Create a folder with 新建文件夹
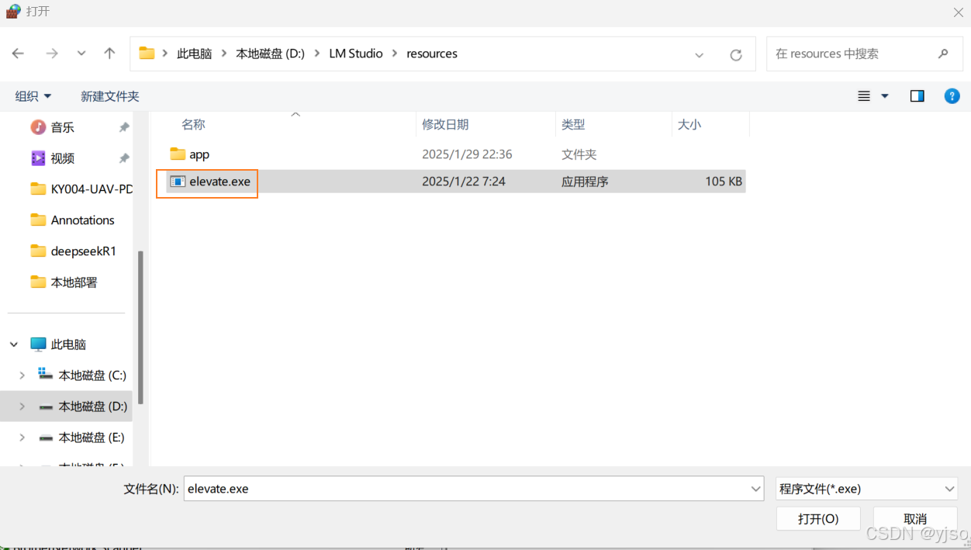Image resolution: width=971 pixels, height=550 pixels. click(x=110, y=96)
